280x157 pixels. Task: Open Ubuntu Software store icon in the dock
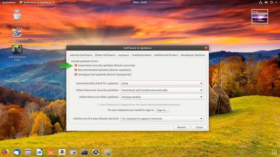coord(51,152)
